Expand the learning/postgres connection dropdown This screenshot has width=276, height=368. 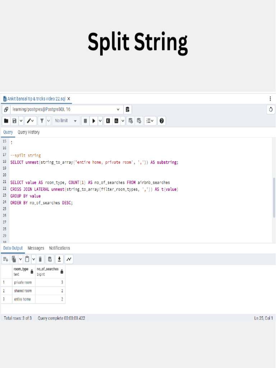point(118,110)
